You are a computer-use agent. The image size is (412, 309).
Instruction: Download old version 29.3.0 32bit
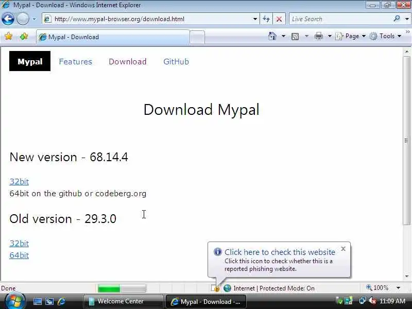(19, 243)
